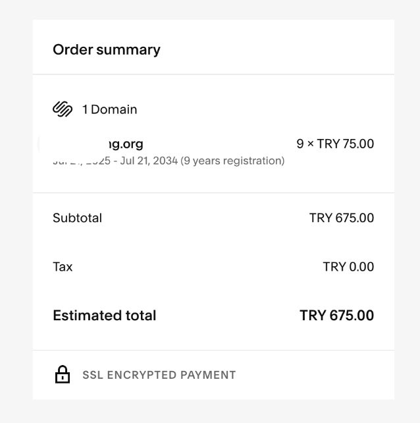Click the TRY 75.00 unit price
This screenshot has width=420, height=423.
click(346, 144)
